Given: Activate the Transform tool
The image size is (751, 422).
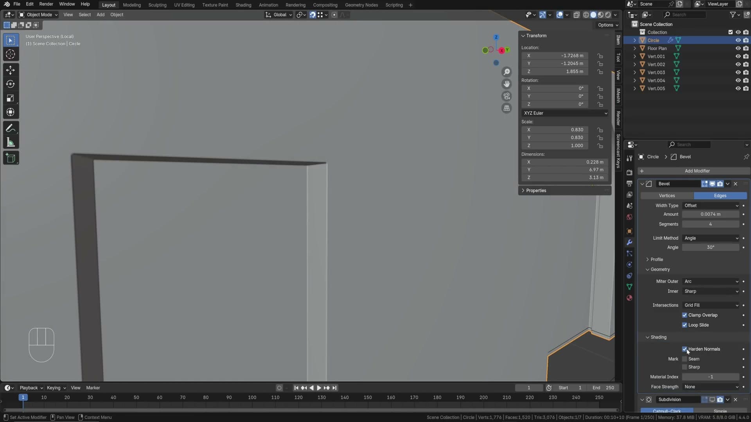Looking at the screenshot, I should tap(11, 112).
